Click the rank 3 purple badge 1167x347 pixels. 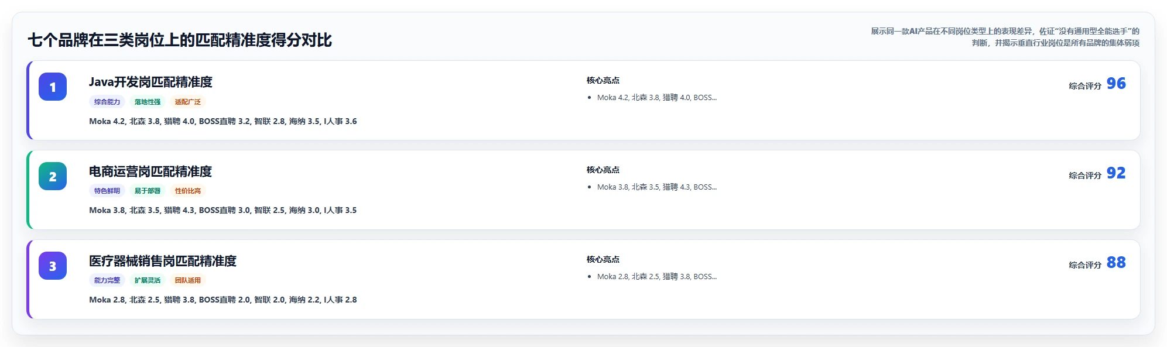pos(53,266)
